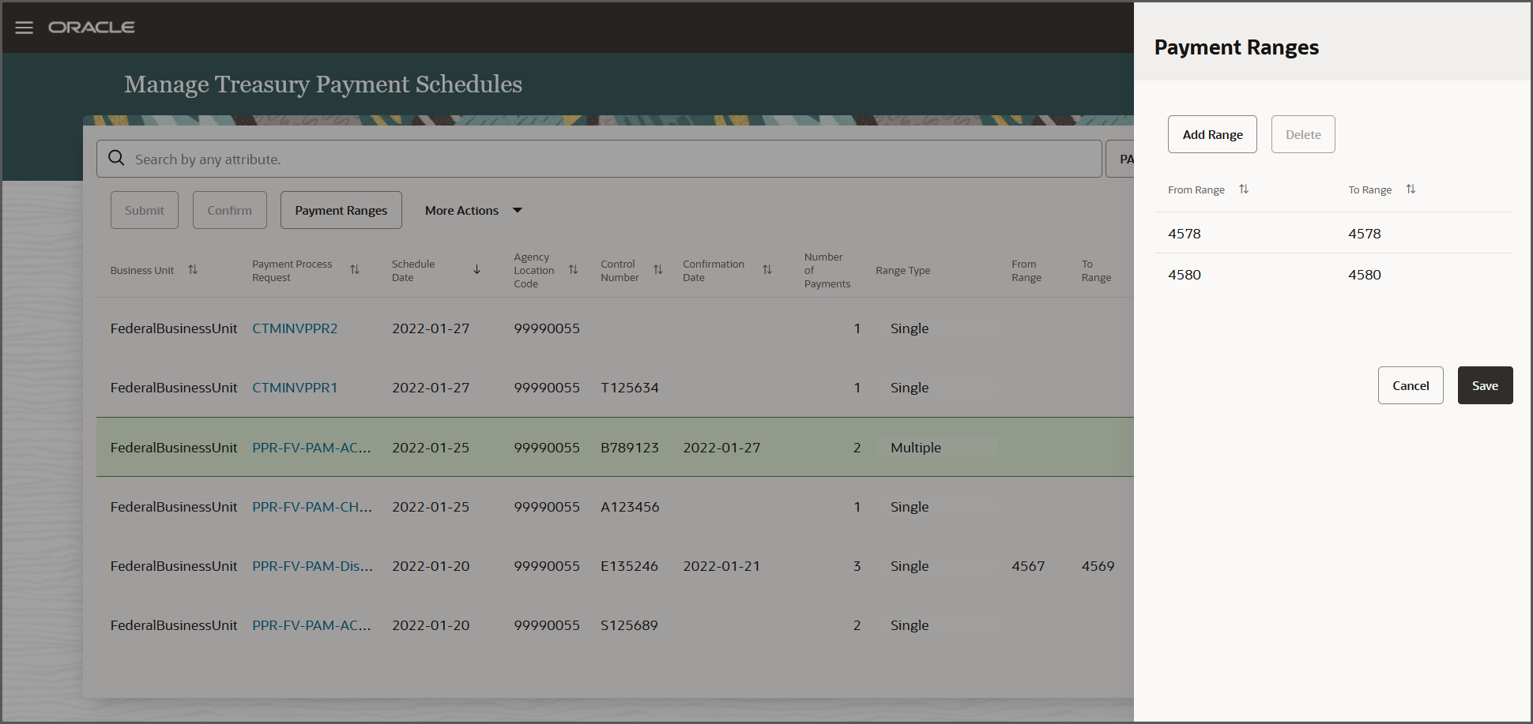Click To Range value 4580
This screenshot has height=724, width=1533.
pos(1365,275)
